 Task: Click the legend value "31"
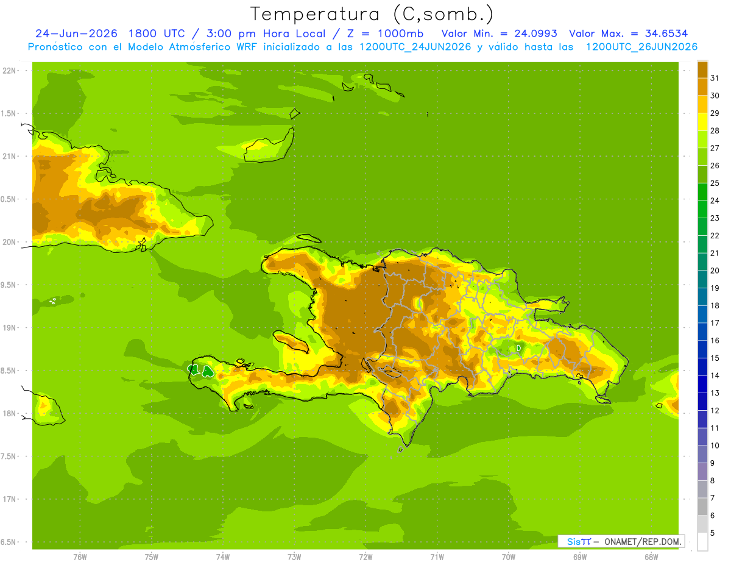tap(715, 77)
